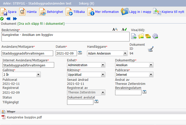This screenshot has width=186, height=125.
Task: Click the Dokument avslutat input field
Action: (x=80, y=102)
